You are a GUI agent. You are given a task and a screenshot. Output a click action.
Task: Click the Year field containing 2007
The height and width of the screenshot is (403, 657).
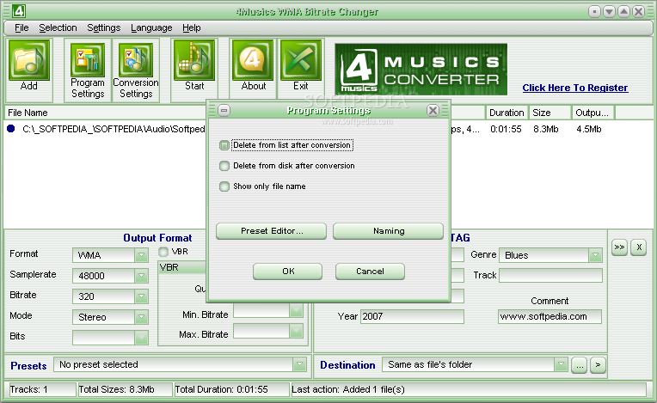point(412,316)
